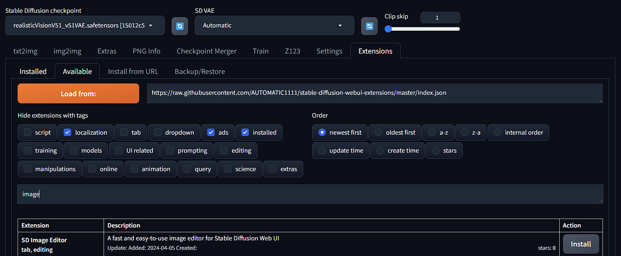The image size is (621, 256).
Task: Open the Z123 tab
Action: [x=293, y=51]
